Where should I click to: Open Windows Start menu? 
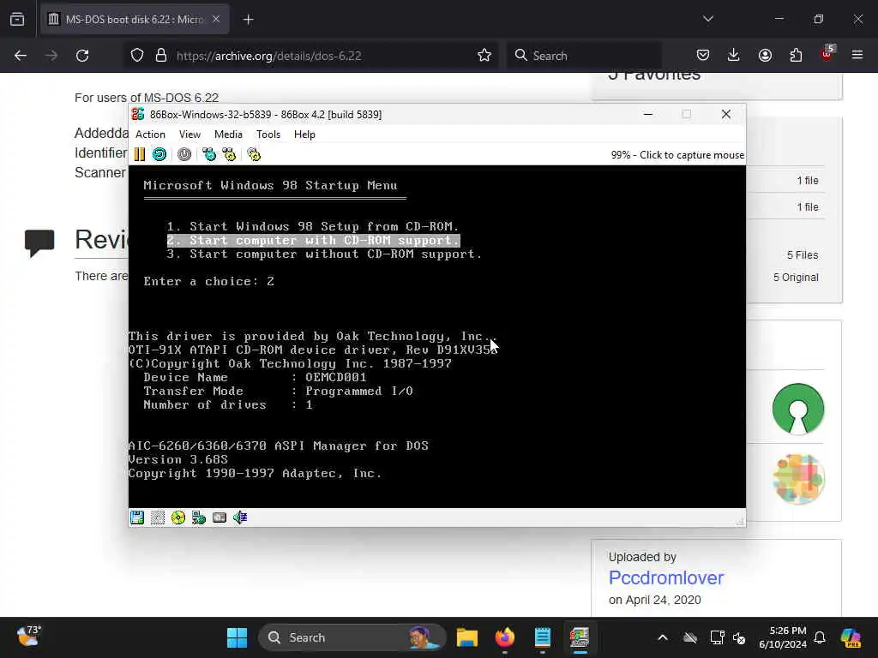coord(237,637)
